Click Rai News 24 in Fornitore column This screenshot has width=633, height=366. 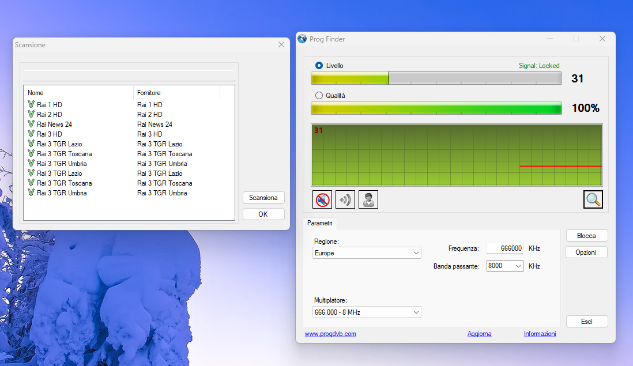[x=155, y=124]
